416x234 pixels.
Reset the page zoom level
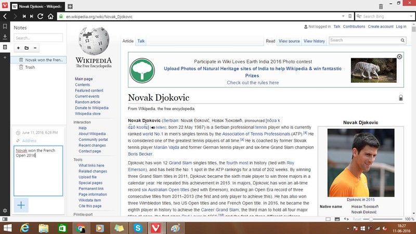[357, 219]
